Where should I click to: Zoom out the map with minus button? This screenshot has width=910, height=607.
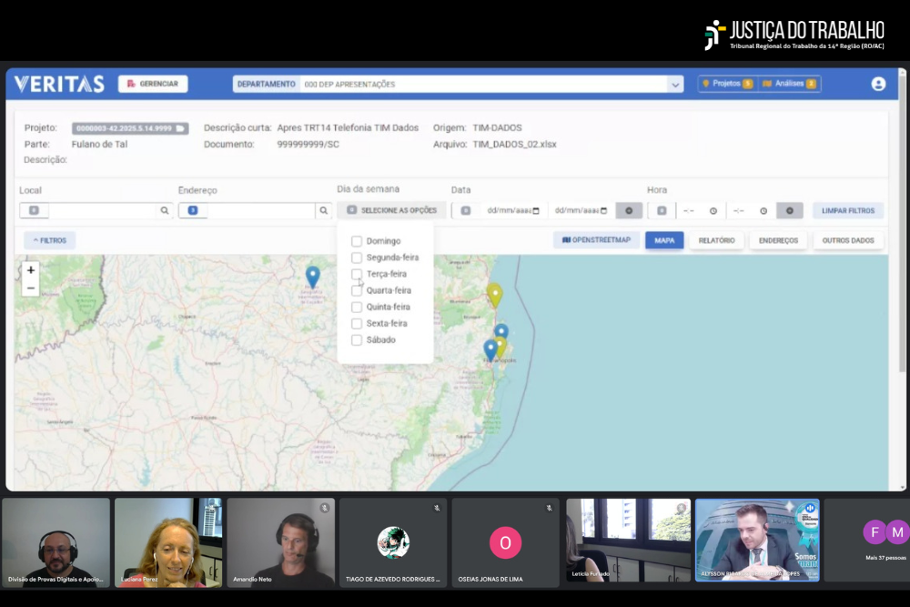[x=31, y=288]
